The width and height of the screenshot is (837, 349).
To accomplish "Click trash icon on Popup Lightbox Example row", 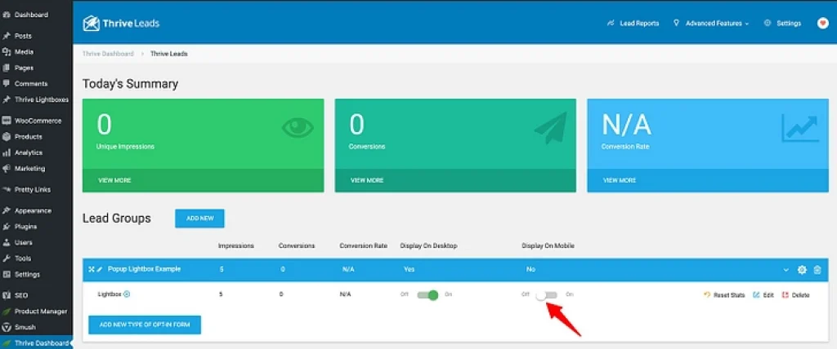I will pos(817,270).
